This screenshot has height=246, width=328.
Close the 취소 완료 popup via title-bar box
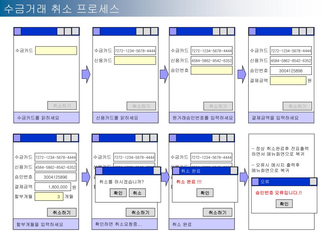(234, 171)
